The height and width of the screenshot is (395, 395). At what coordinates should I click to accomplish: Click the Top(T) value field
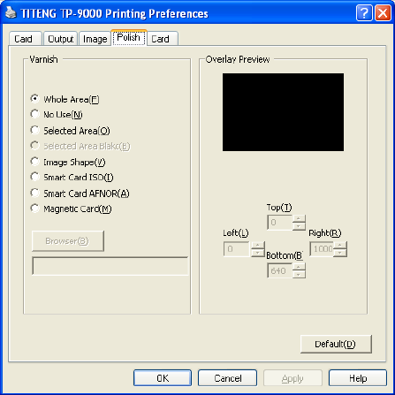(279, 223)
